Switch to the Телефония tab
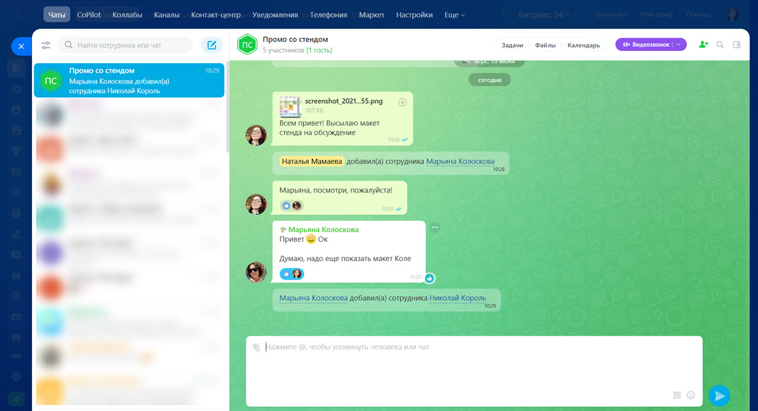This screenshot has width=758, height=411. 328,15
